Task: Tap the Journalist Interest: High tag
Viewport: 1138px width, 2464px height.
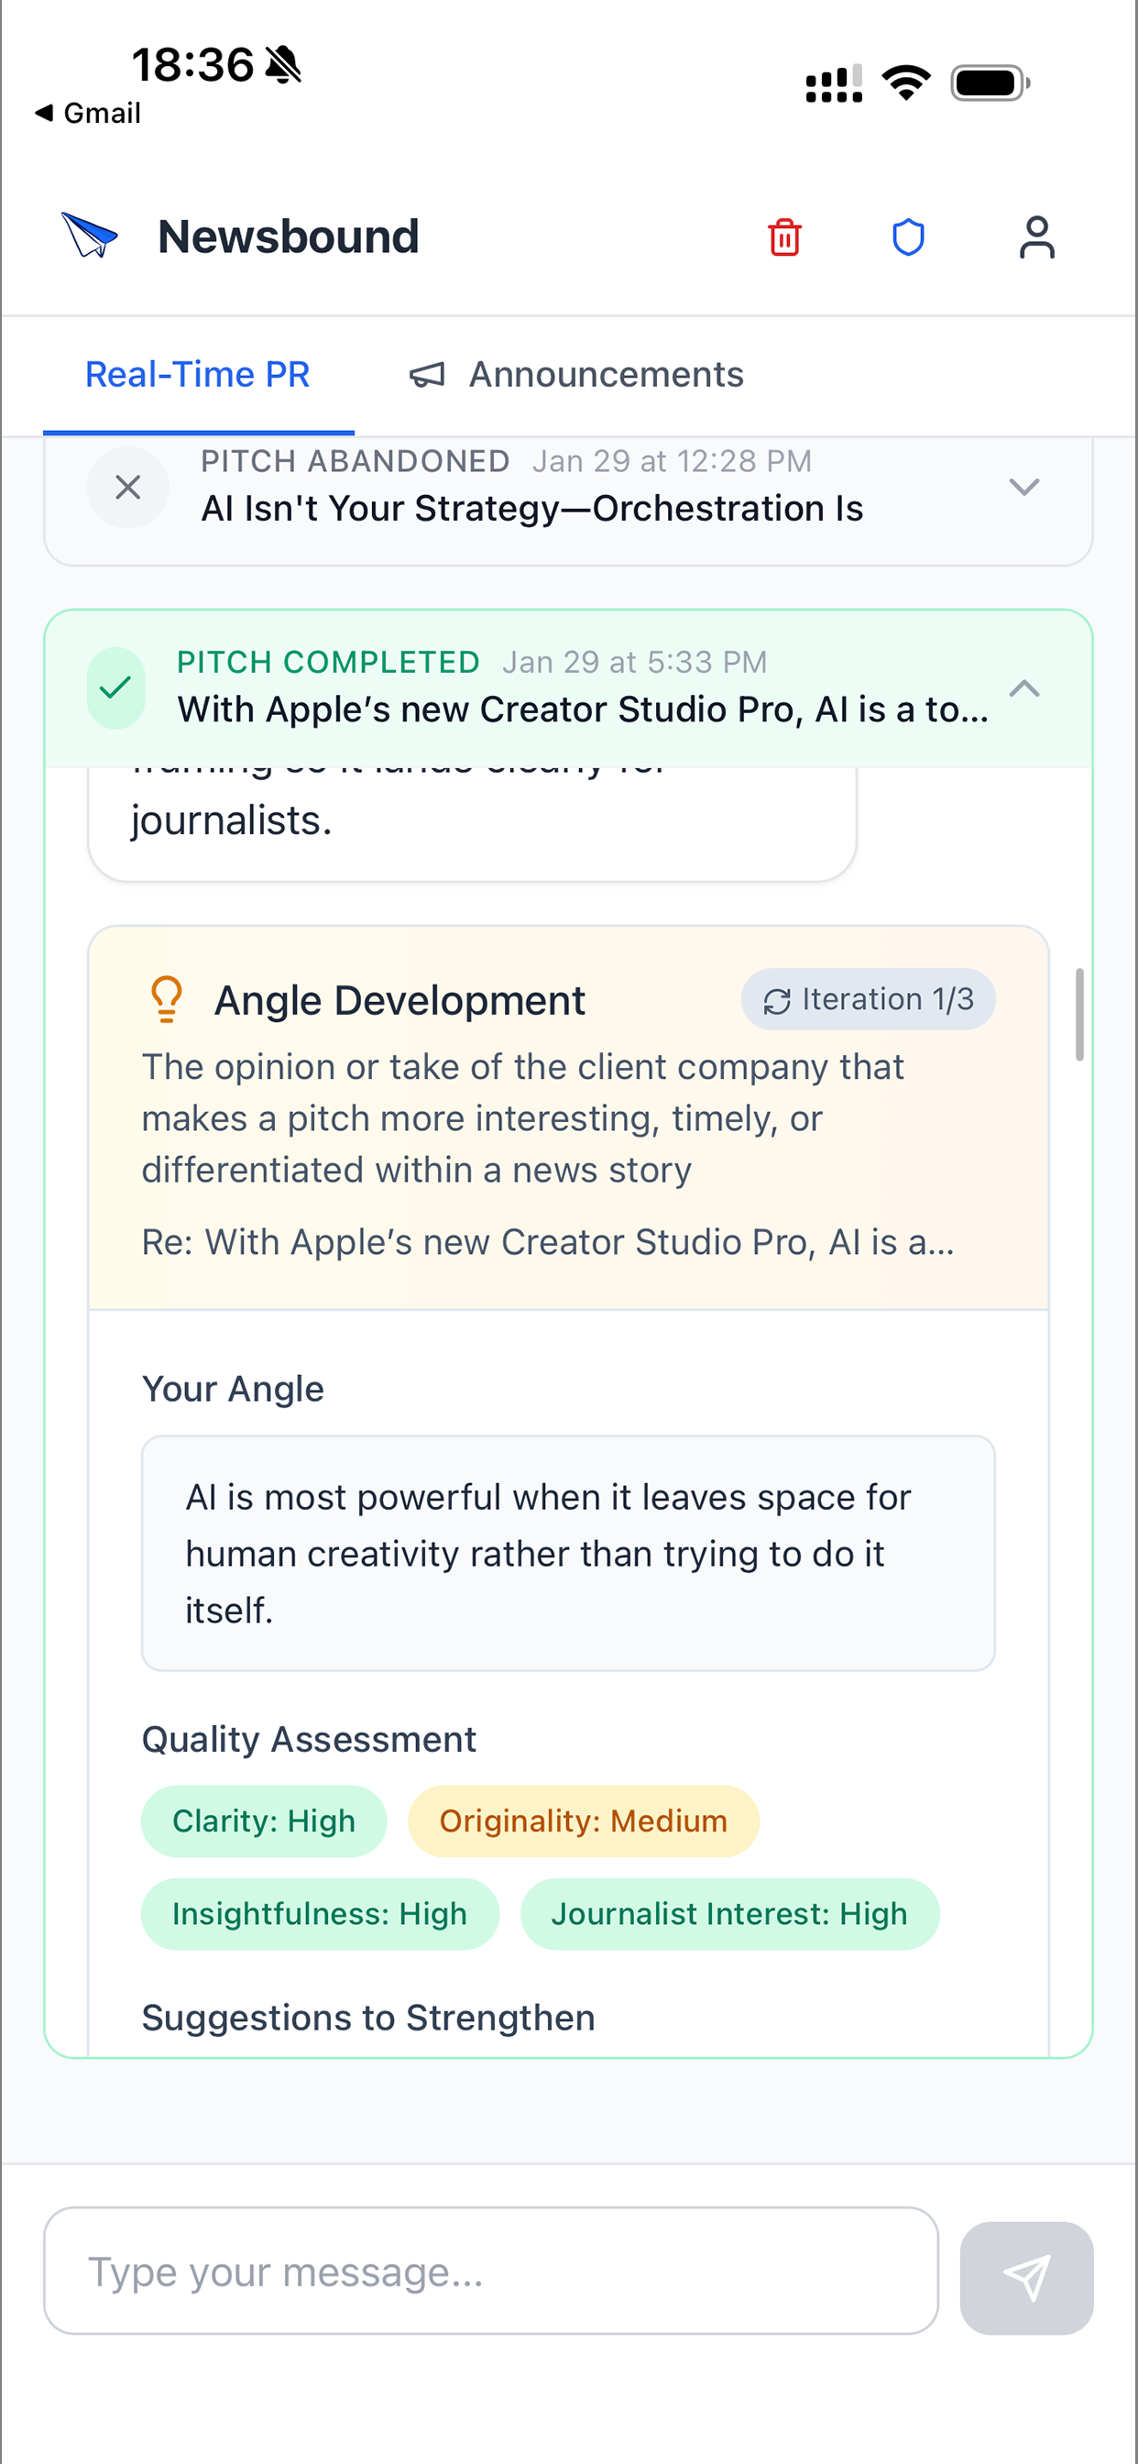Action: (x=729, y=1913)
